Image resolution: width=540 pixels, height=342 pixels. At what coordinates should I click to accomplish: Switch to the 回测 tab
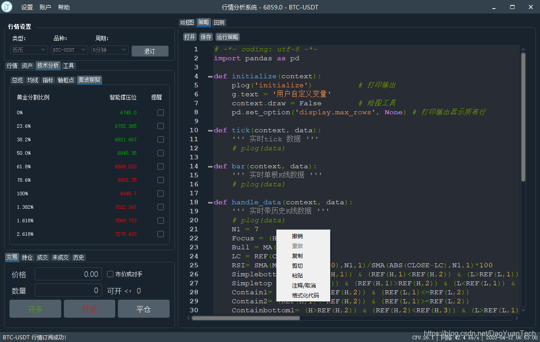click(219, 22)
